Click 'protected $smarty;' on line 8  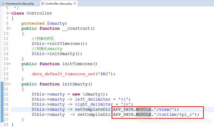[x=44, y=23]
